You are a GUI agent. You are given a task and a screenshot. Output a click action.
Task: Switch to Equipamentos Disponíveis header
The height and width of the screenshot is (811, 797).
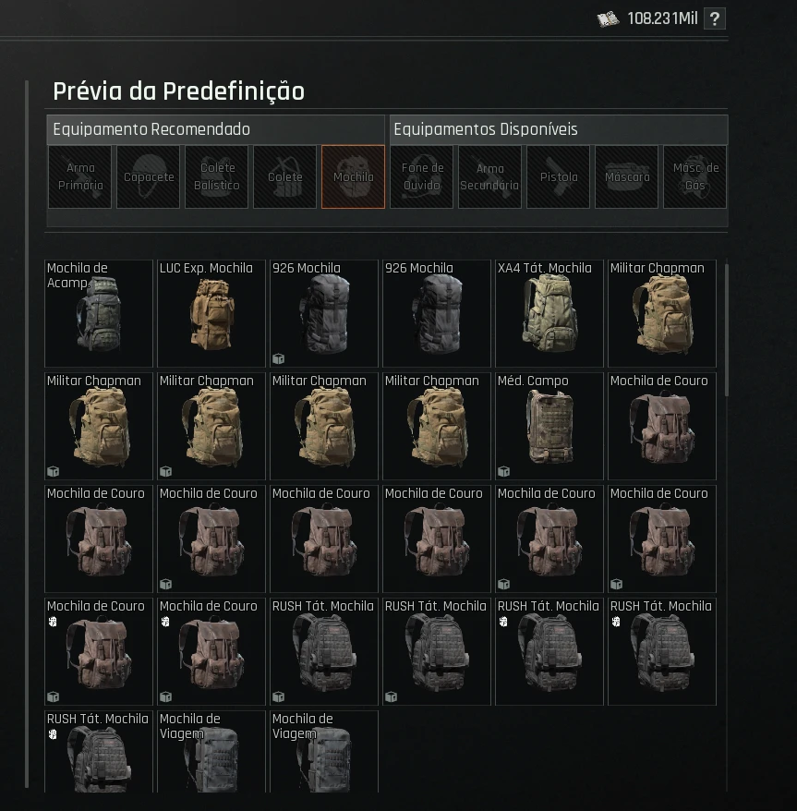point(559,129)
